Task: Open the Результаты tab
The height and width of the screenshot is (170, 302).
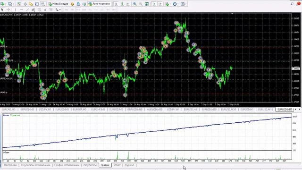Action: (90, 165)
